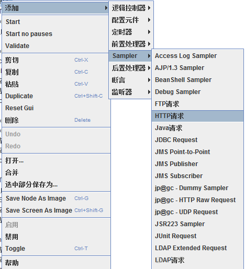245x269 pixels.
Task: Select JDBC Request sampler
Action: click(x=197, y=140)
